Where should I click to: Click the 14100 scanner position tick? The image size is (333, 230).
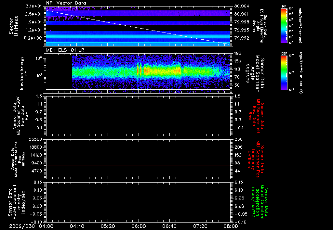point(35,155)
